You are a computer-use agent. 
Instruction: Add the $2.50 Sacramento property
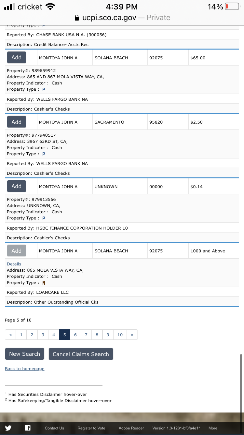tap(17, 122)
